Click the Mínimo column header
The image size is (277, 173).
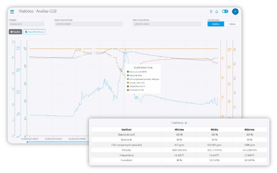click(179, 130)
